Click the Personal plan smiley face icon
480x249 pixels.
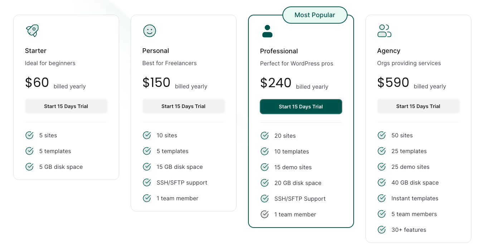pyautogui.click(x=150, y=30)
